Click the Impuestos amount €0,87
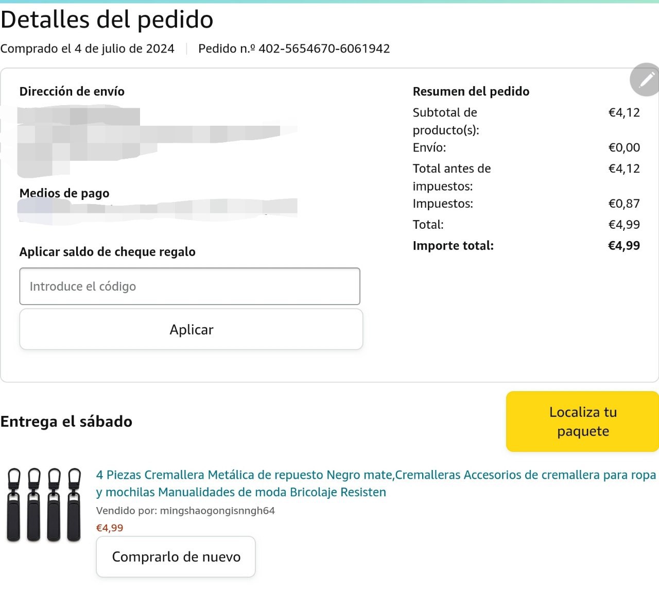This screenshot has height=589, width=659. coord(624,204)
